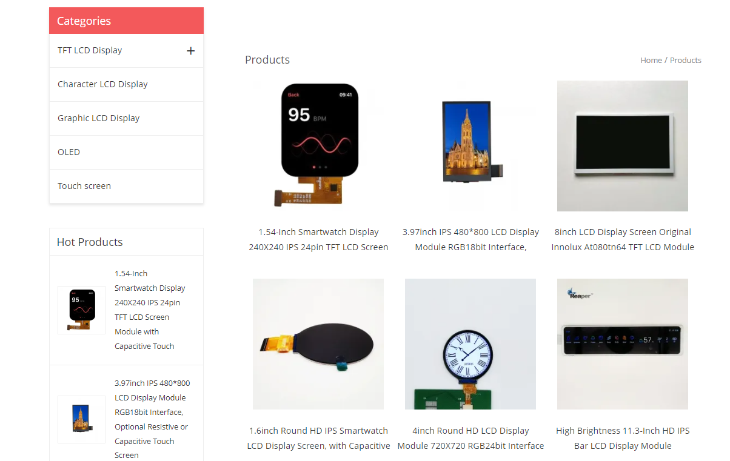Open the High Brightness 11.3-Inch title link
The height and width of the screenshot is (461, 730).
pos(623,438)
